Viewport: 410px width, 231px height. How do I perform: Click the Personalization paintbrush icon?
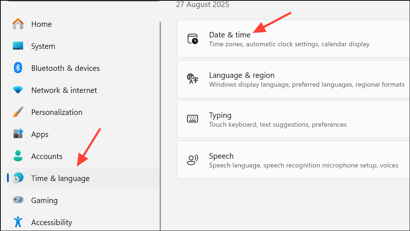(18, 112)
